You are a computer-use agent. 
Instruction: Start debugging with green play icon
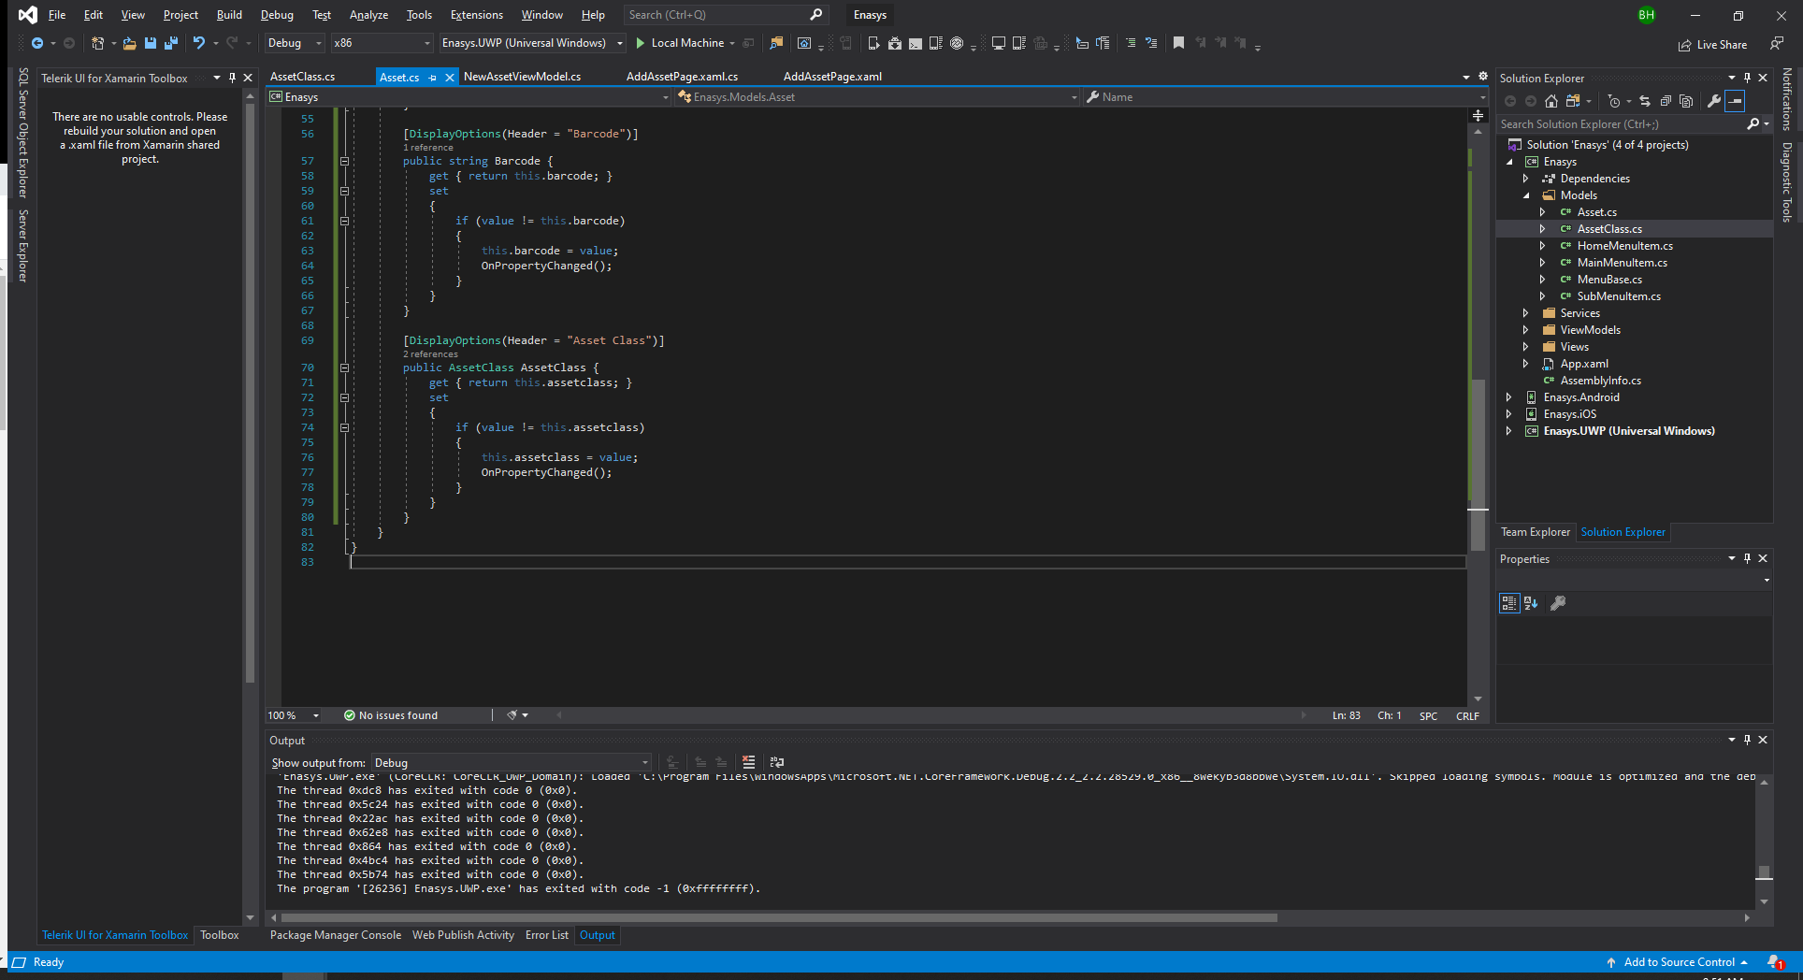coord(641,43)
